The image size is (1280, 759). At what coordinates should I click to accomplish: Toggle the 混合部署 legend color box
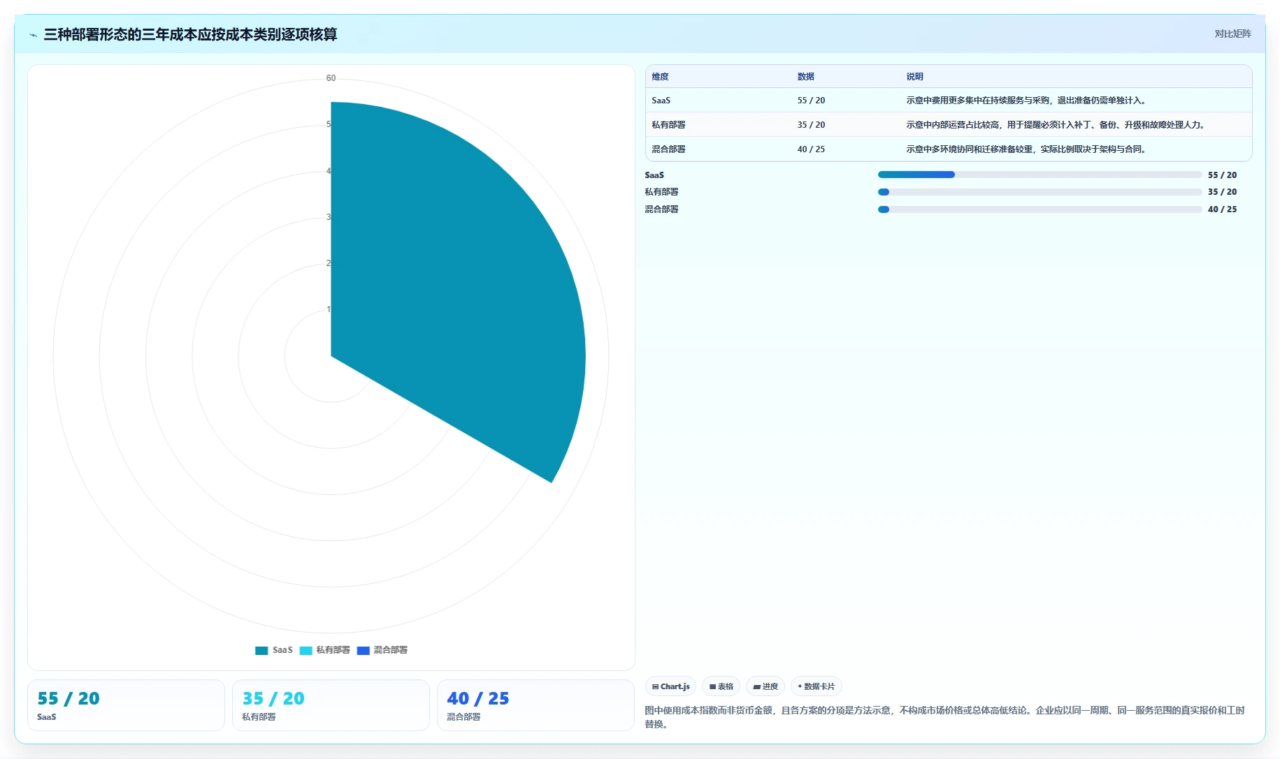coord(363,650)
